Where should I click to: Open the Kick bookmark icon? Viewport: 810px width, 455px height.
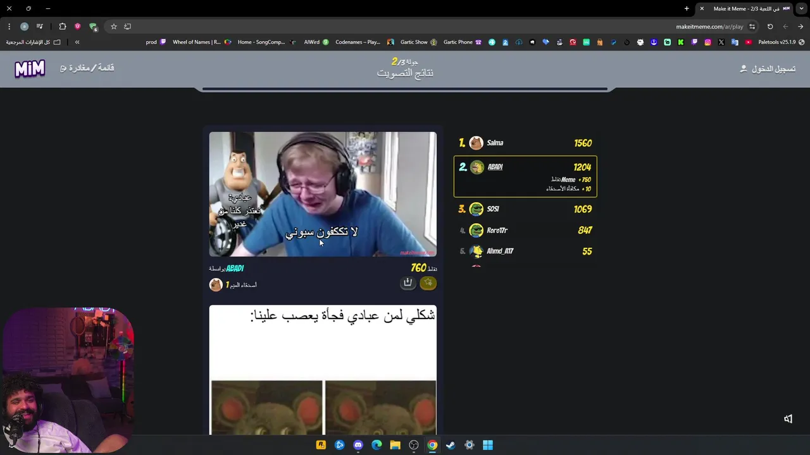coord(681,42)
